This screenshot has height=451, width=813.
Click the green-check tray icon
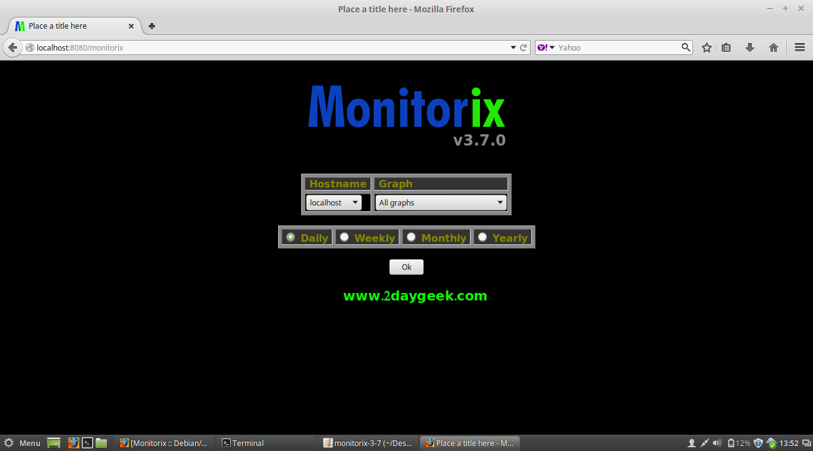(771, 443)
